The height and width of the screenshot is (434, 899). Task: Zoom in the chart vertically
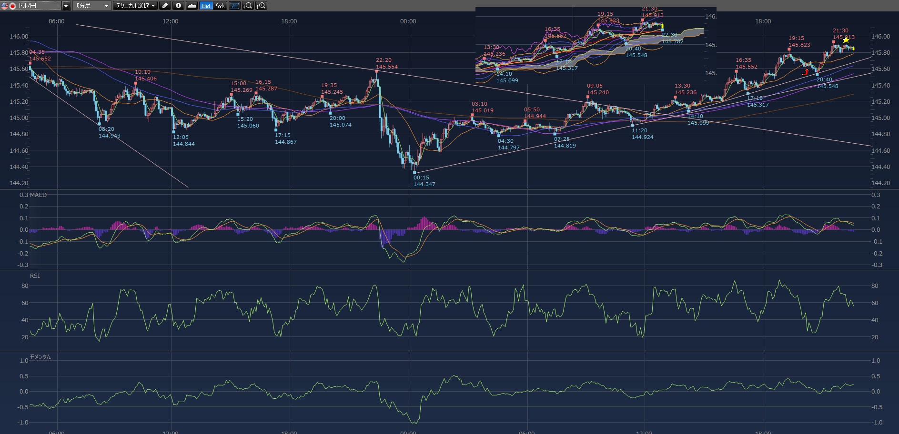click(x=261, y=6)
